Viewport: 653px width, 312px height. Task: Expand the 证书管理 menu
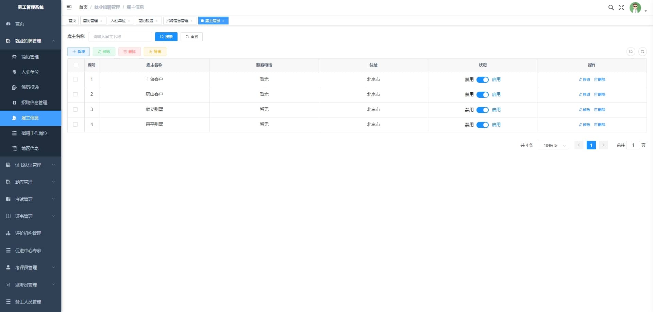click(31, 216)
